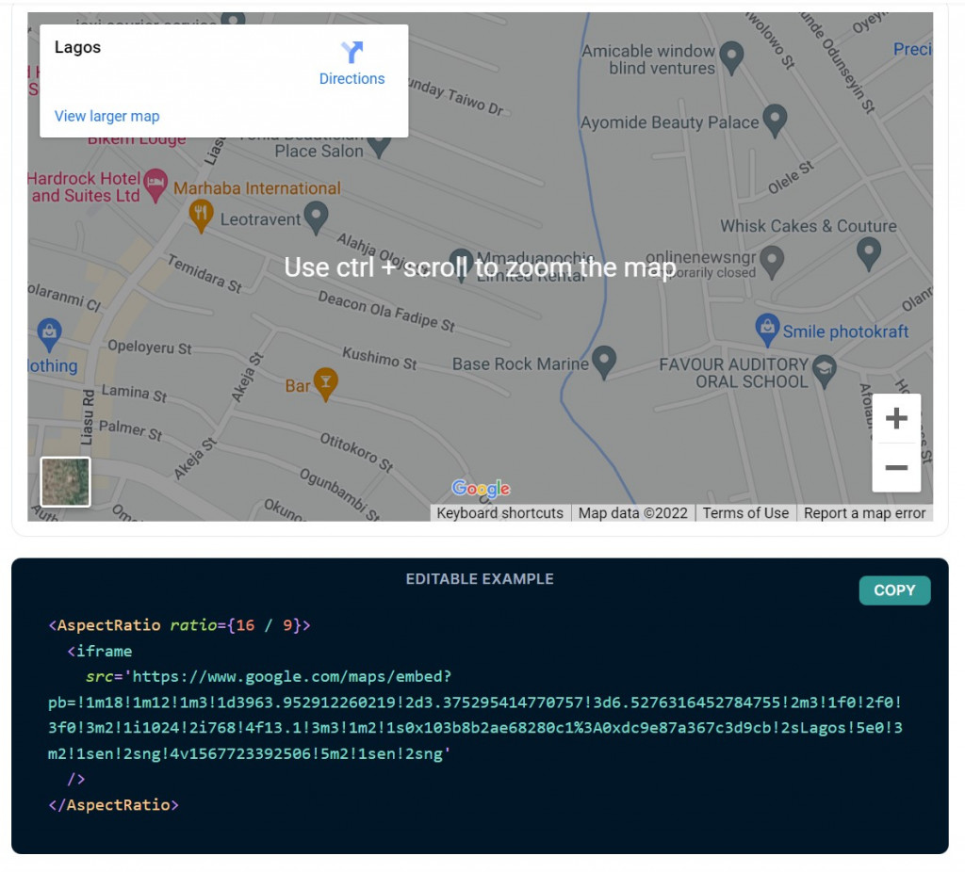Click the clothing store shopping bag pin
The image size is (965, 872).
49,334
